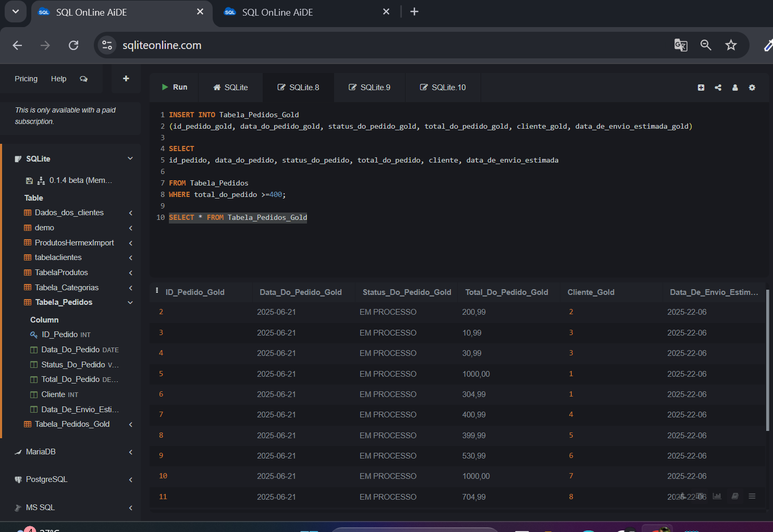This screenshot has height=532, width=773.
Task: Open the chat bubble icon beside Help
Action: [x=83, y=79]
